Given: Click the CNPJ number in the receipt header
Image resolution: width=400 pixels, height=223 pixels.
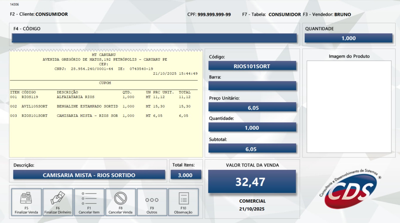Looking at the screenshot, I should [92, 69].
